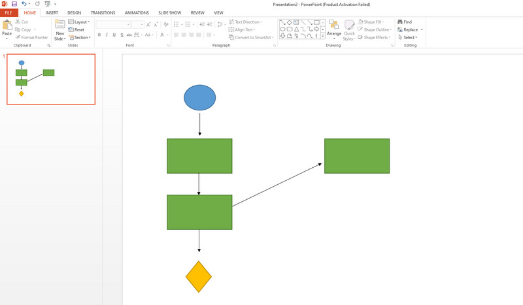This screenshot has height=305, width=523.
Task: Open the font size combo box
Action: (x=137, y=24)
